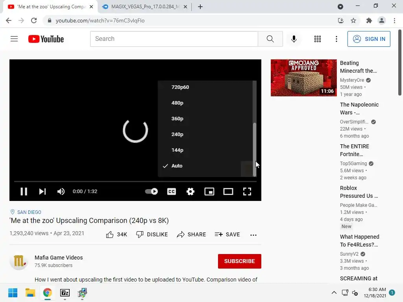Install app icon in address bar

coord(341,20)
